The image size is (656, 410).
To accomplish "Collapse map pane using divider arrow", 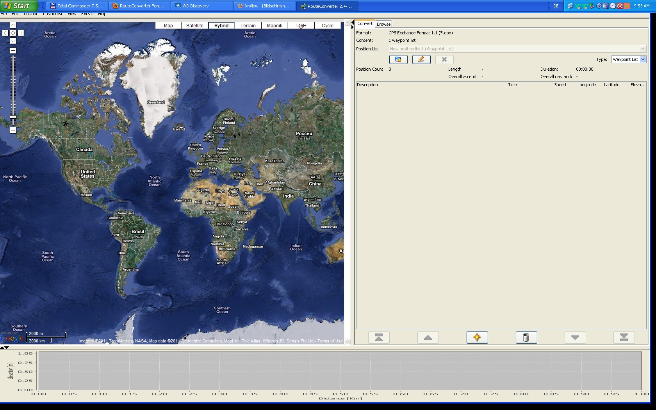I will 352,23.
